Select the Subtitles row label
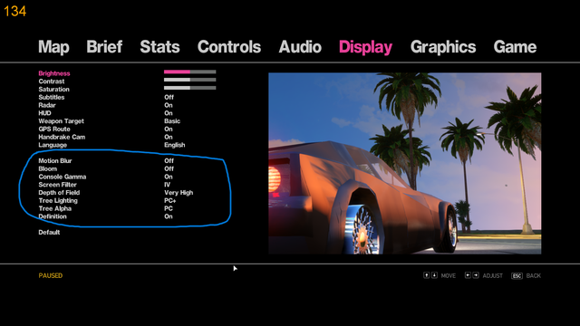This screenshot has height=326, width=580. (52, 97)
